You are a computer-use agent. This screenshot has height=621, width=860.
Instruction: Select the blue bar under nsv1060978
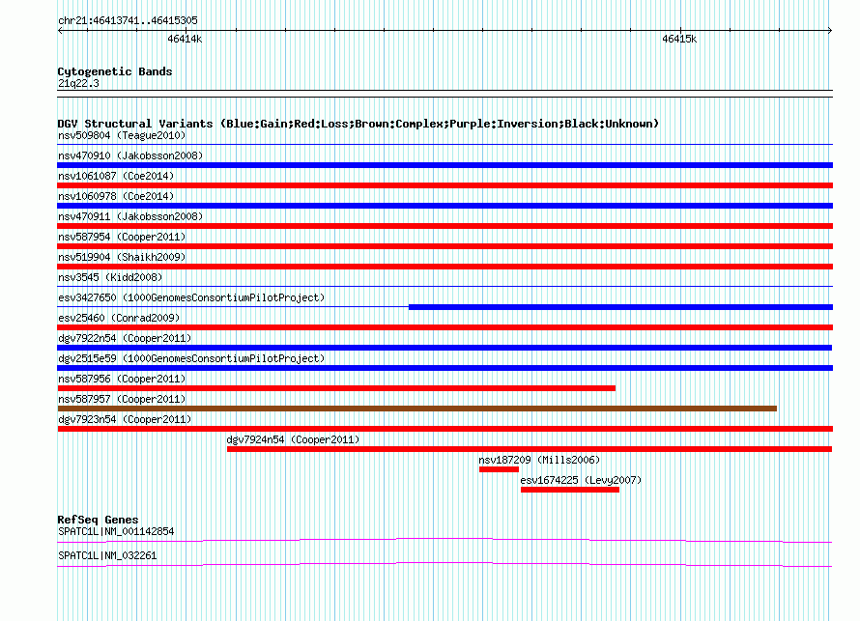tap(444, 206)
